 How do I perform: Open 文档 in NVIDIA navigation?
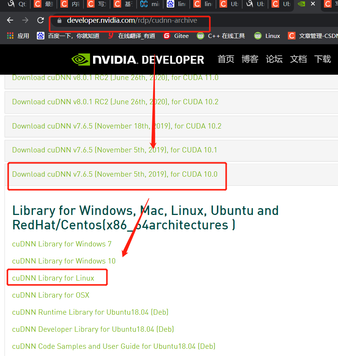298,59
